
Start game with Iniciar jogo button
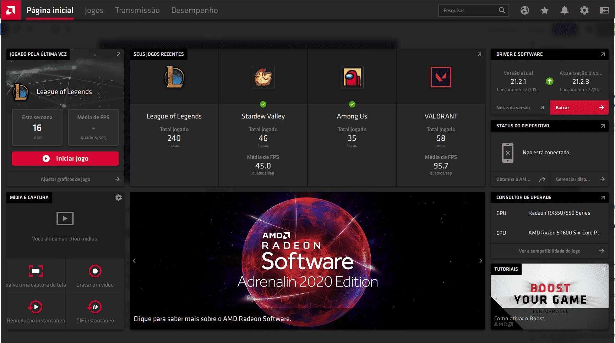[x=65, y=159]
